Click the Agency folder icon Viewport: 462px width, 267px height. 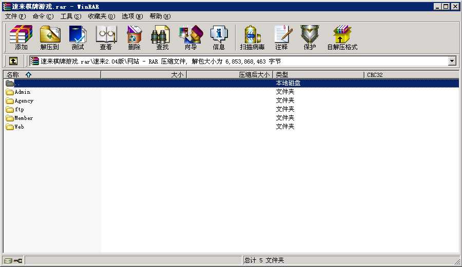[10, 101]
